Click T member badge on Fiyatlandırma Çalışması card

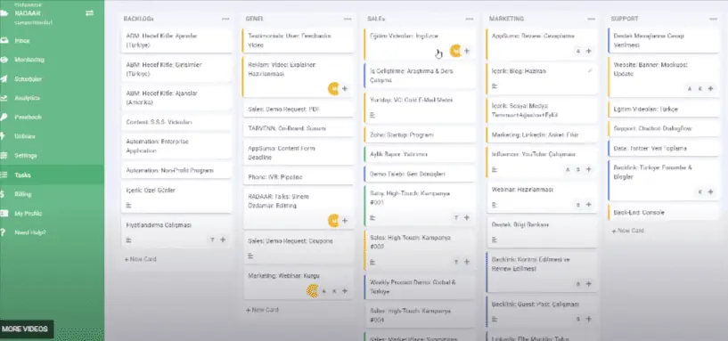212,240
